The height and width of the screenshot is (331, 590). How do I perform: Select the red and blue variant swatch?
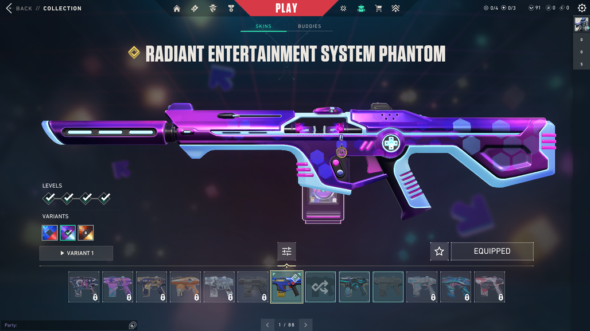(x=50, y=233)
